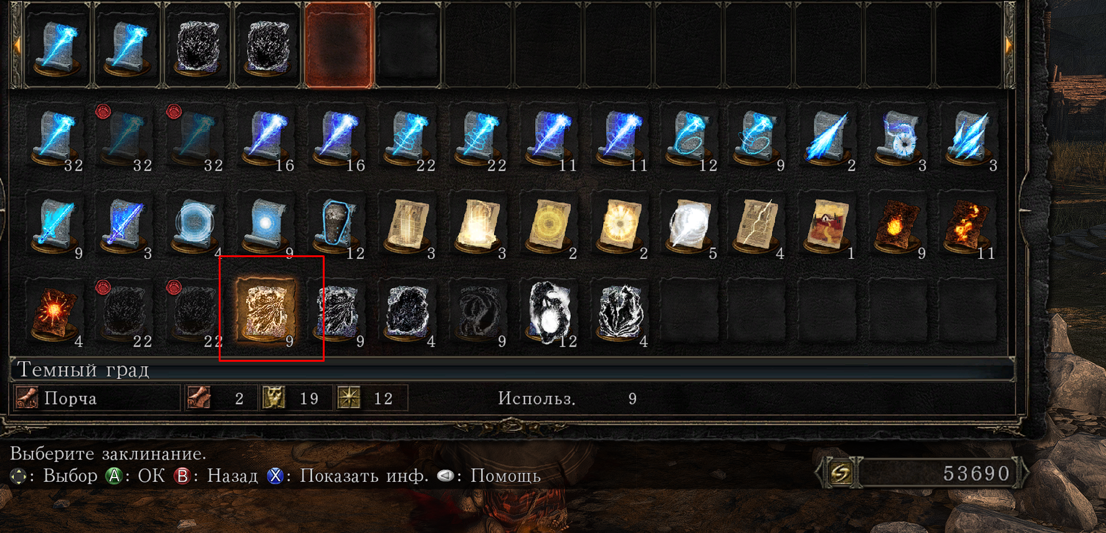The width and height of the screenshot is (1106, 533).
Task: Select the explosive fire orb pyromancy with 4 uses
Action: 55,313
